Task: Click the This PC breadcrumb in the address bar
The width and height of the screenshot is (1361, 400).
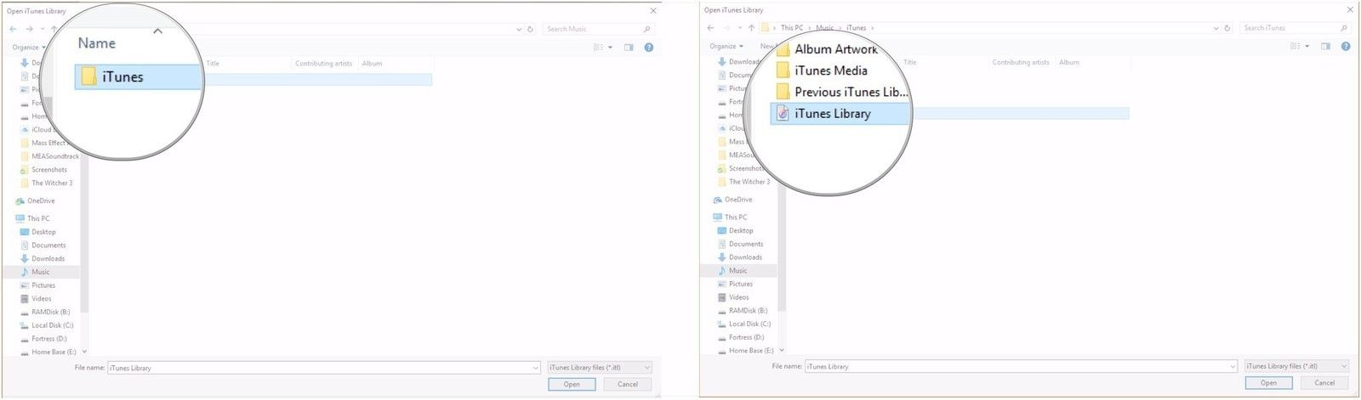Action: point(791,28)
